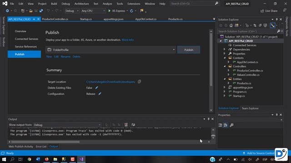Viewport: 291px width, 163px height.
Task: Open the target location folder path link
Action: pos(110,81)
